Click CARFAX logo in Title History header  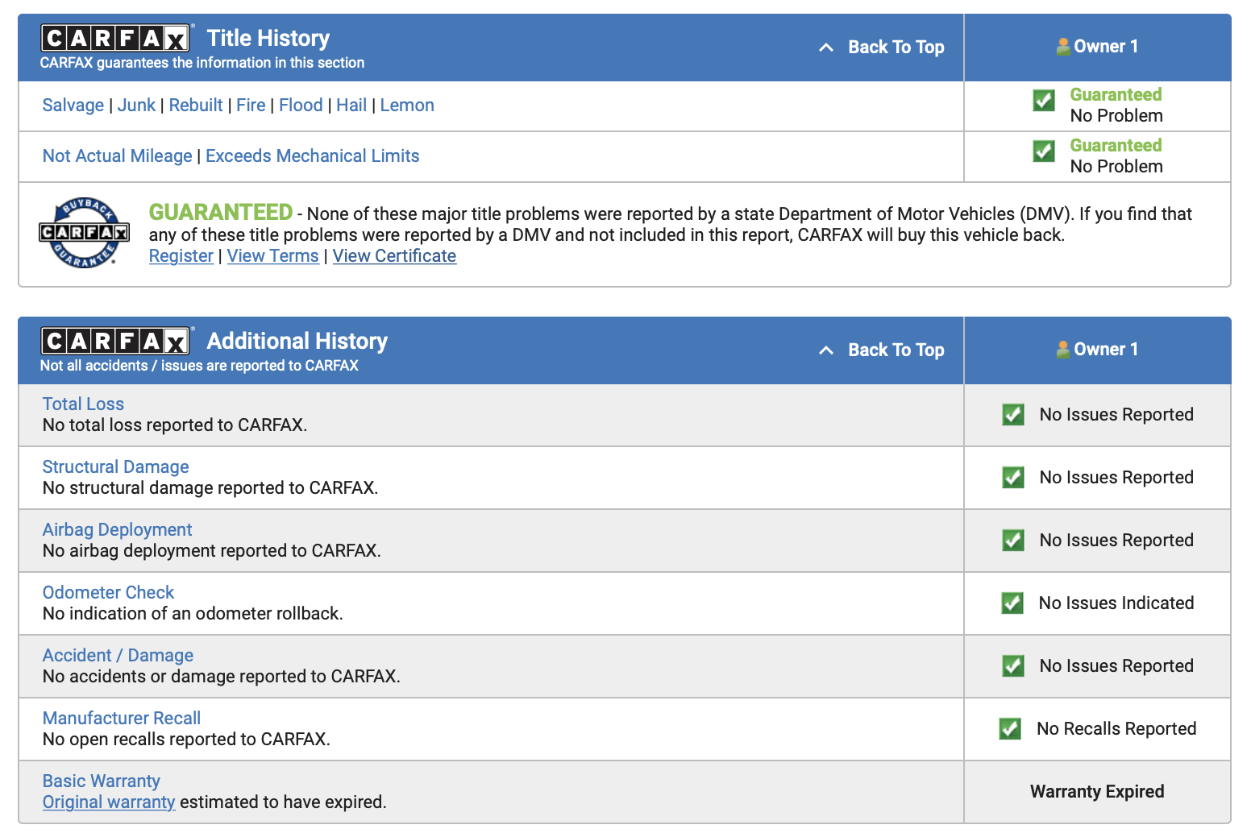(x=116, y=38)
